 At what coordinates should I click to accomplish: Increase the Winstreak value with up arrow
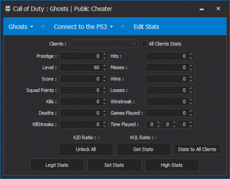coord(191,100)
